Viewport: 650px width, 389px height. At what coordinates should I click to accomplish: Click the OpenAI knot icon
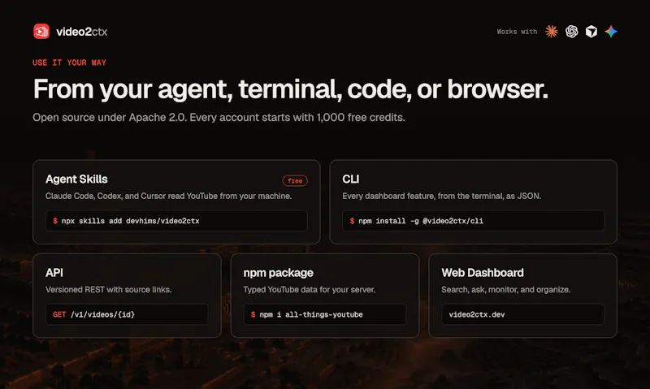pos(572,32)
